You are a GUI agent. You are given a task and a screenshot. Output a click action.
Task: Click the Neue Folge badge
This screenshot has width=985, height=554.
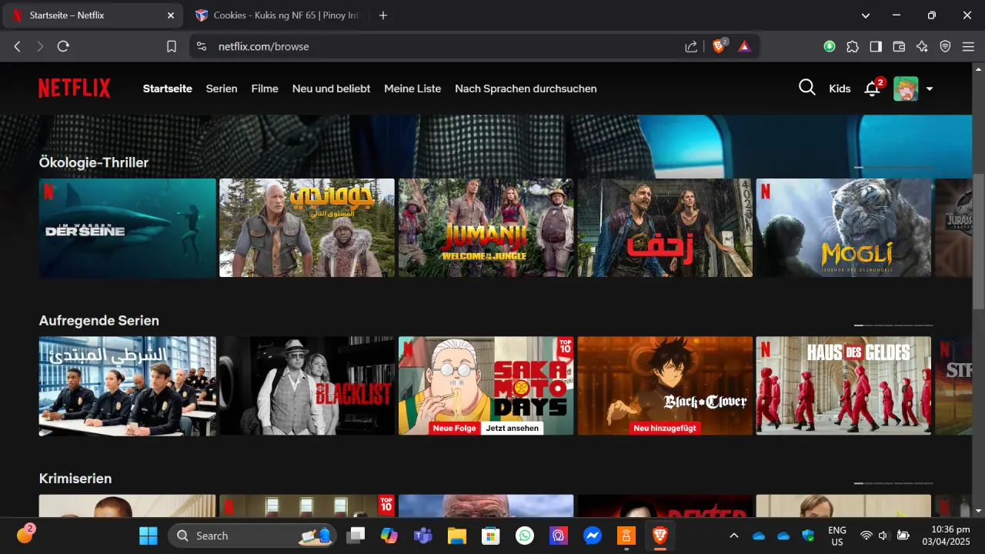455,428
